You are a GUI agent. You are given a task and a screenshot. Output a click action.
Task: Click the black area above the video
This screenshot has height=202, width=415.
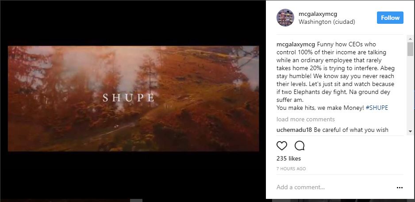pos(134,23)
